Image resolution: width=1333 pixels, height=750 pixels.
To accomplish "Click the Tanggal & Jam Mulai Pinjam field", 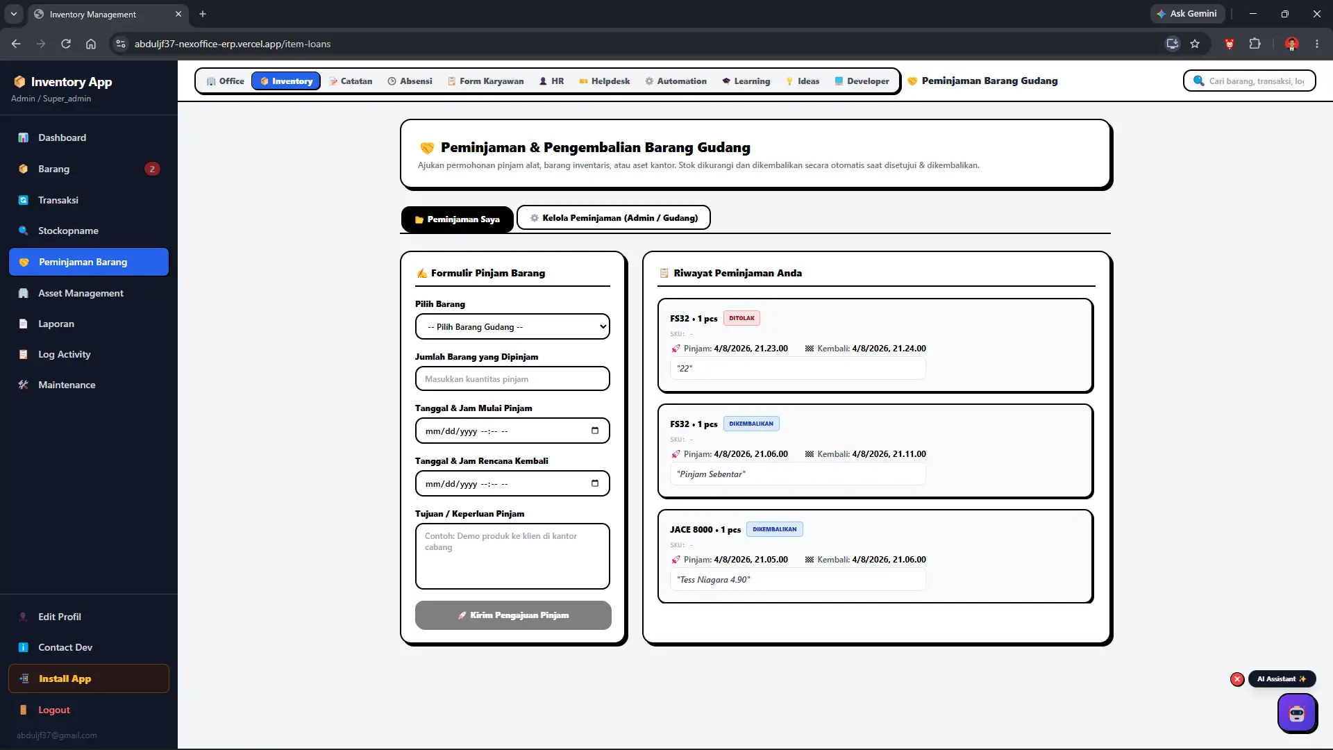I will pyautogui.click(x=512, y=431).
